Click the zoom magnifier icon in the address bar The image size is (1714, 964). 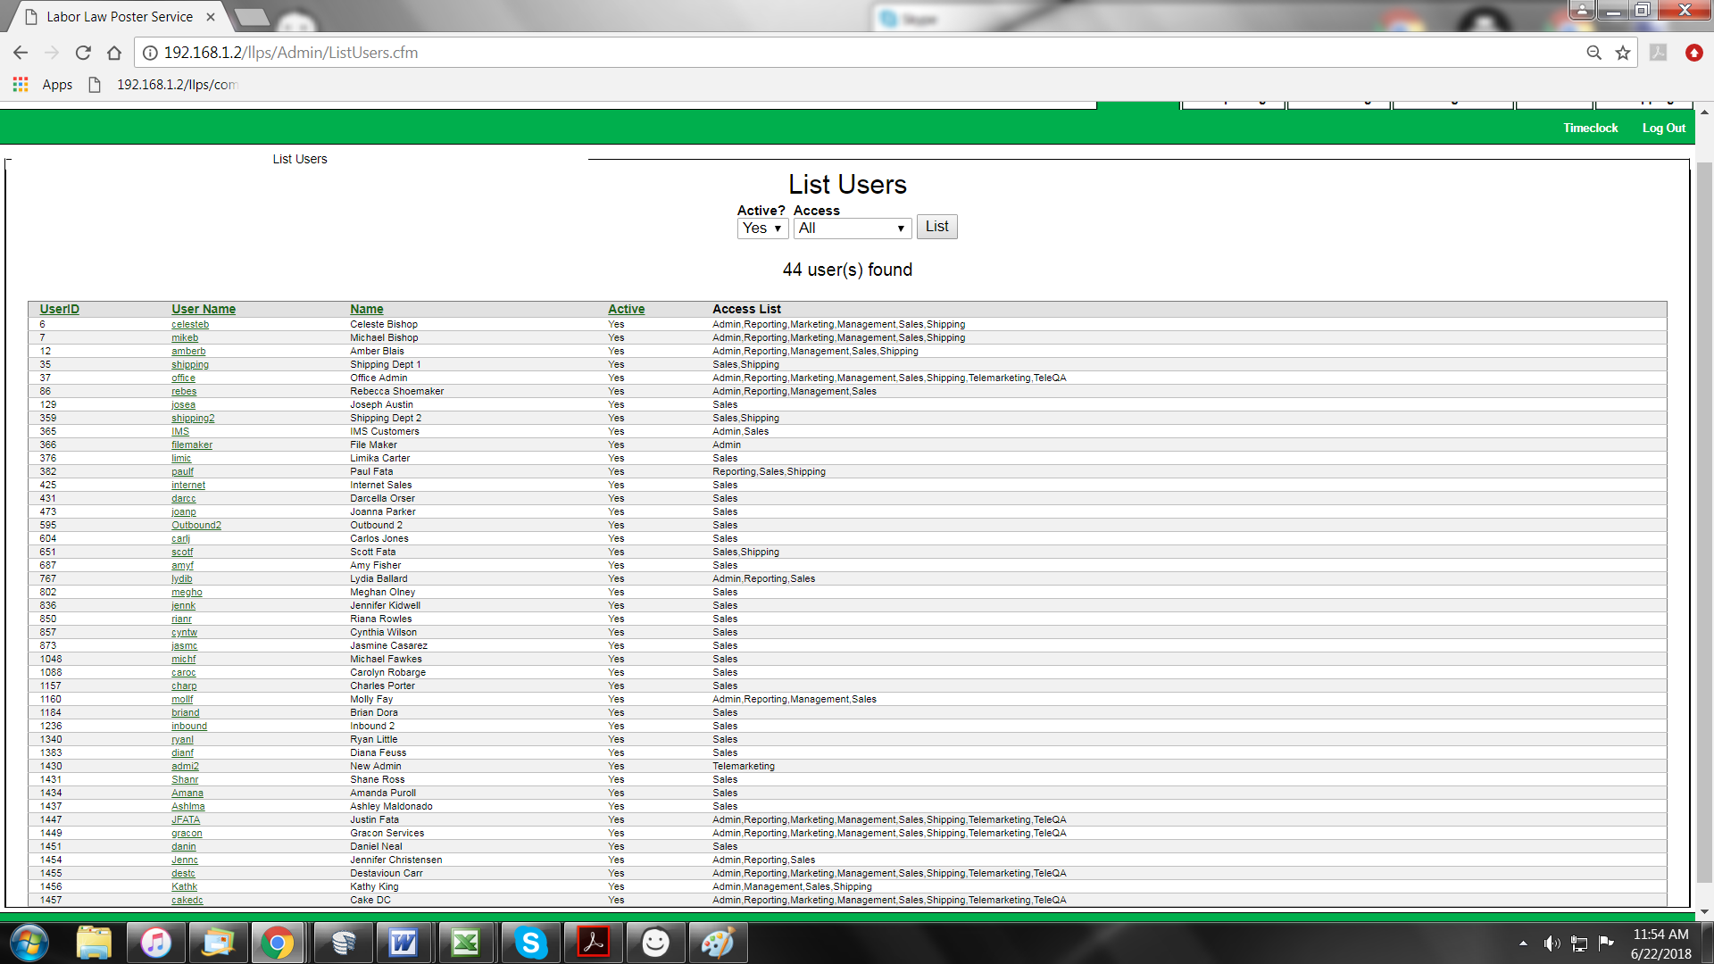1593,53
